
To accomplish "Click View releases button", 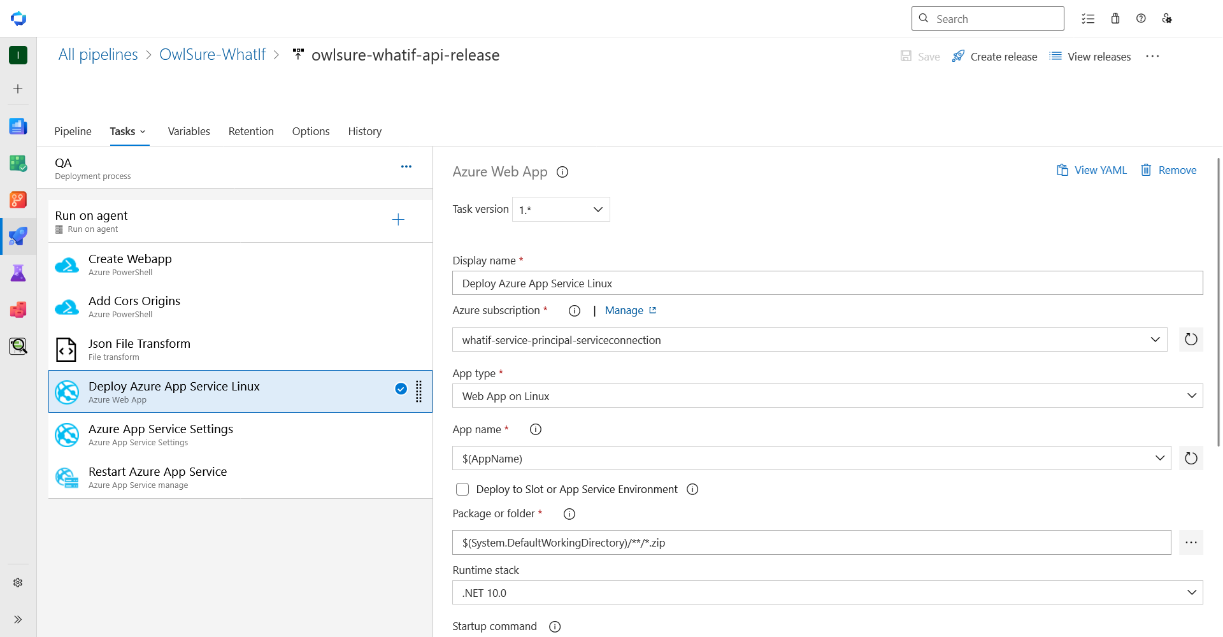I will click(1090, 57).
